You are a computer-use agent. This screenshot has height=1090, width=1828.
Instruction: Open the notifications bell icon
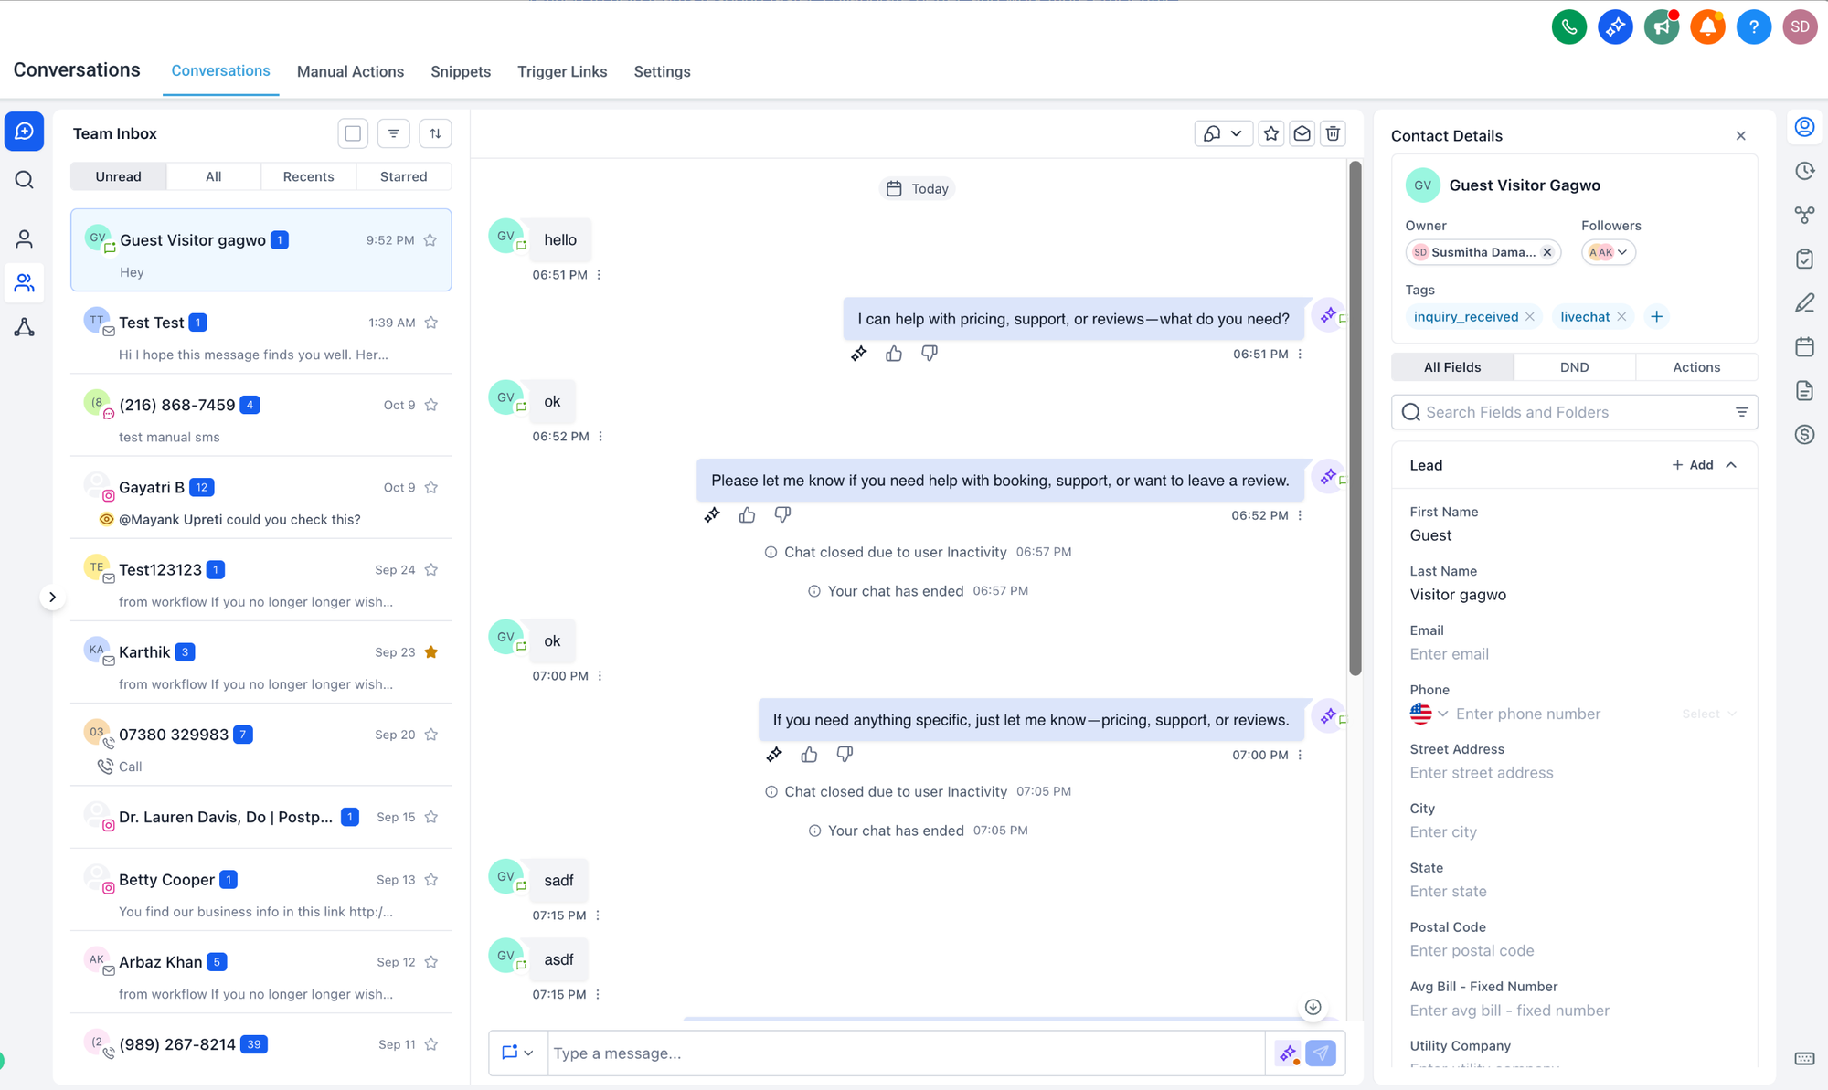click(1706, 26)
